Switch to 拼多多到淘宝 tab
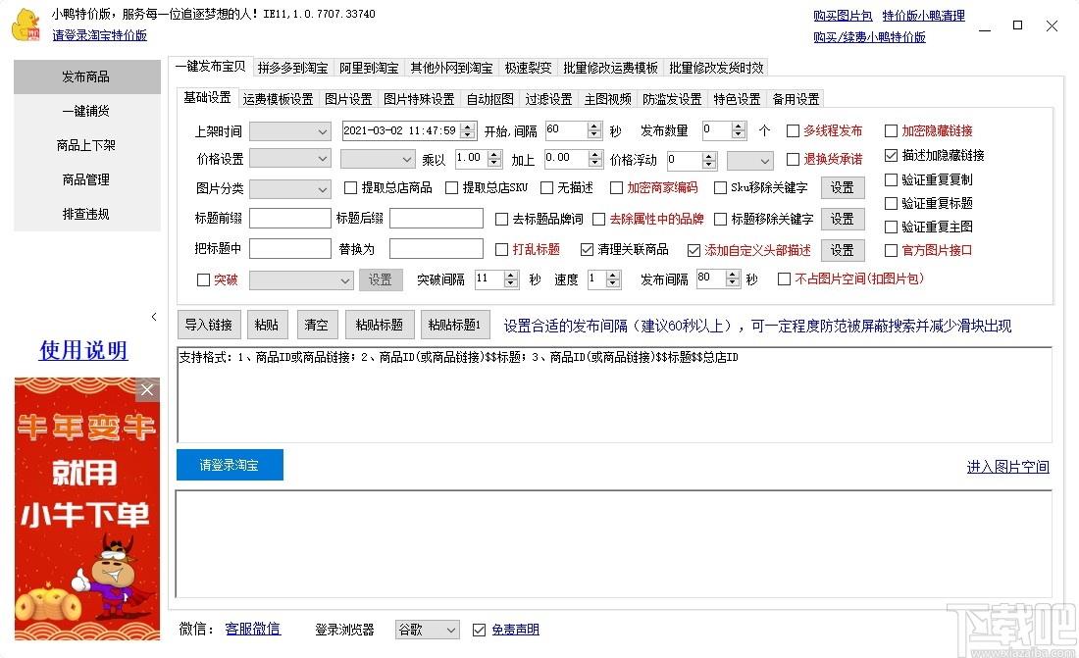This screenshot has width=1079, height=658. 293,68
